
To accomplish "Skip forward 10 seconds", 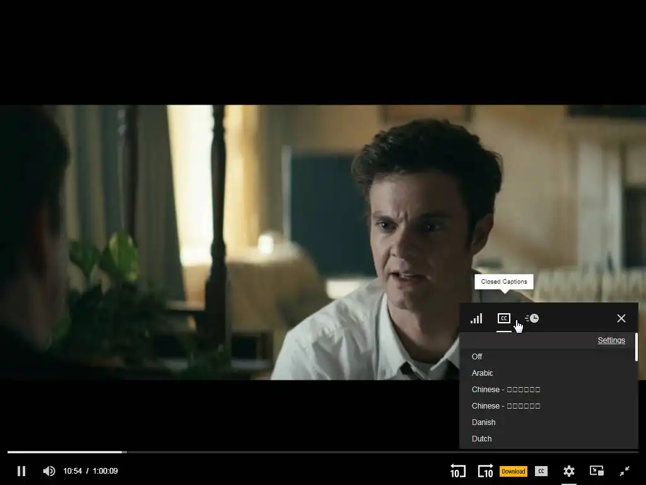I will click(x=485, y=471).
